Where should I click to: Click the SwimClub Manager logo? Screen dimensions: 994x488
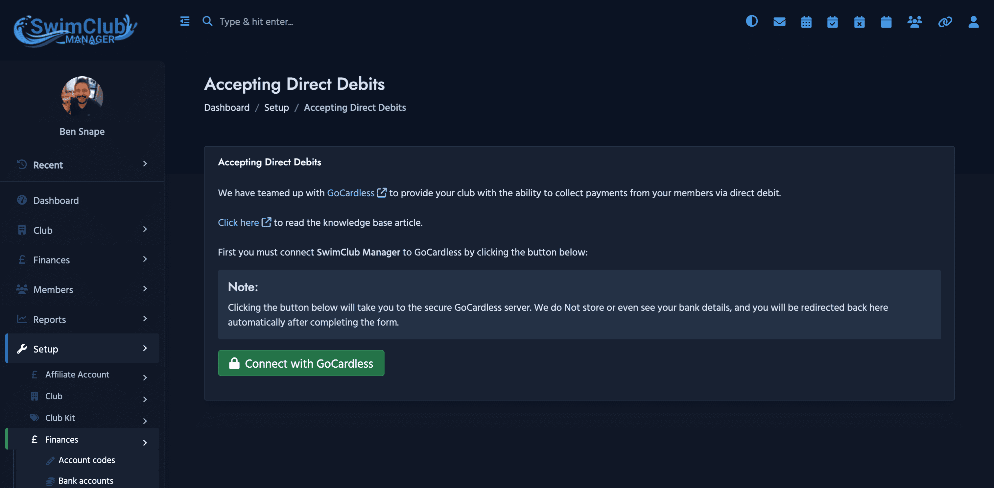pyautogui.click(x=75, y=31)
